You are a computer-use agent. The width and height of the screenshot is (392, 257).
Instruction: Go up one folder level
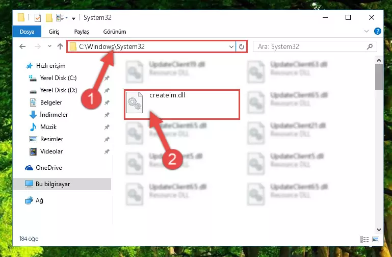pos(60,46)
